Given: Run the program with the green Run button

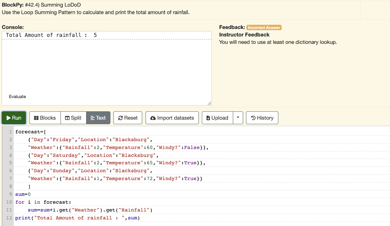Looking at the screenshot, I should (x=14, y=118).
